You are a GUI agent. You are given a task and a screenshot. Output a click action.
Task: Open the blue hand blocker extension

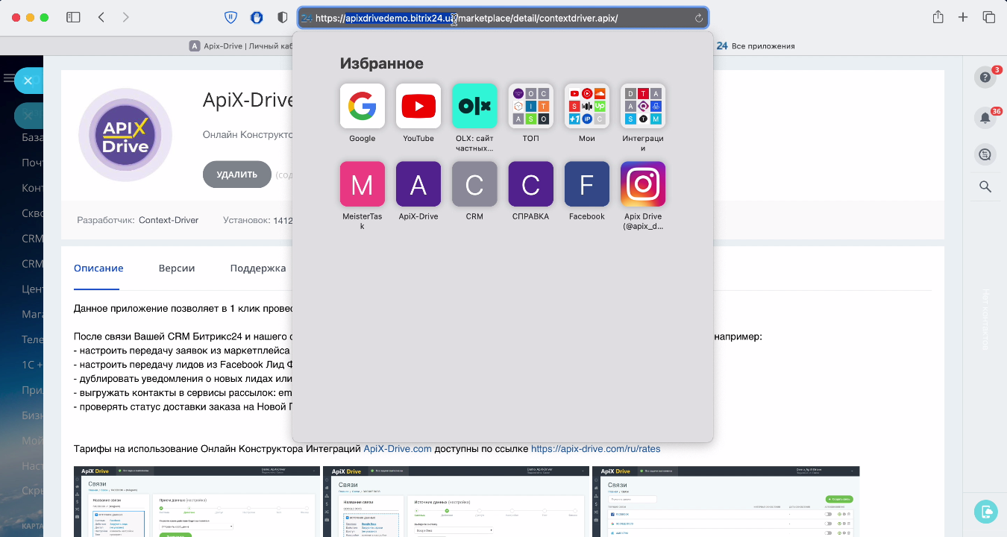tap(257, 17)
